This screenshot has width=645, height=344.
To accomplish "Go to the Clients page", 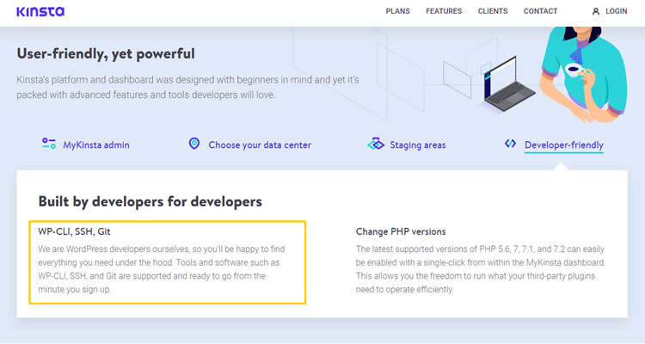I will coord(493,11).
